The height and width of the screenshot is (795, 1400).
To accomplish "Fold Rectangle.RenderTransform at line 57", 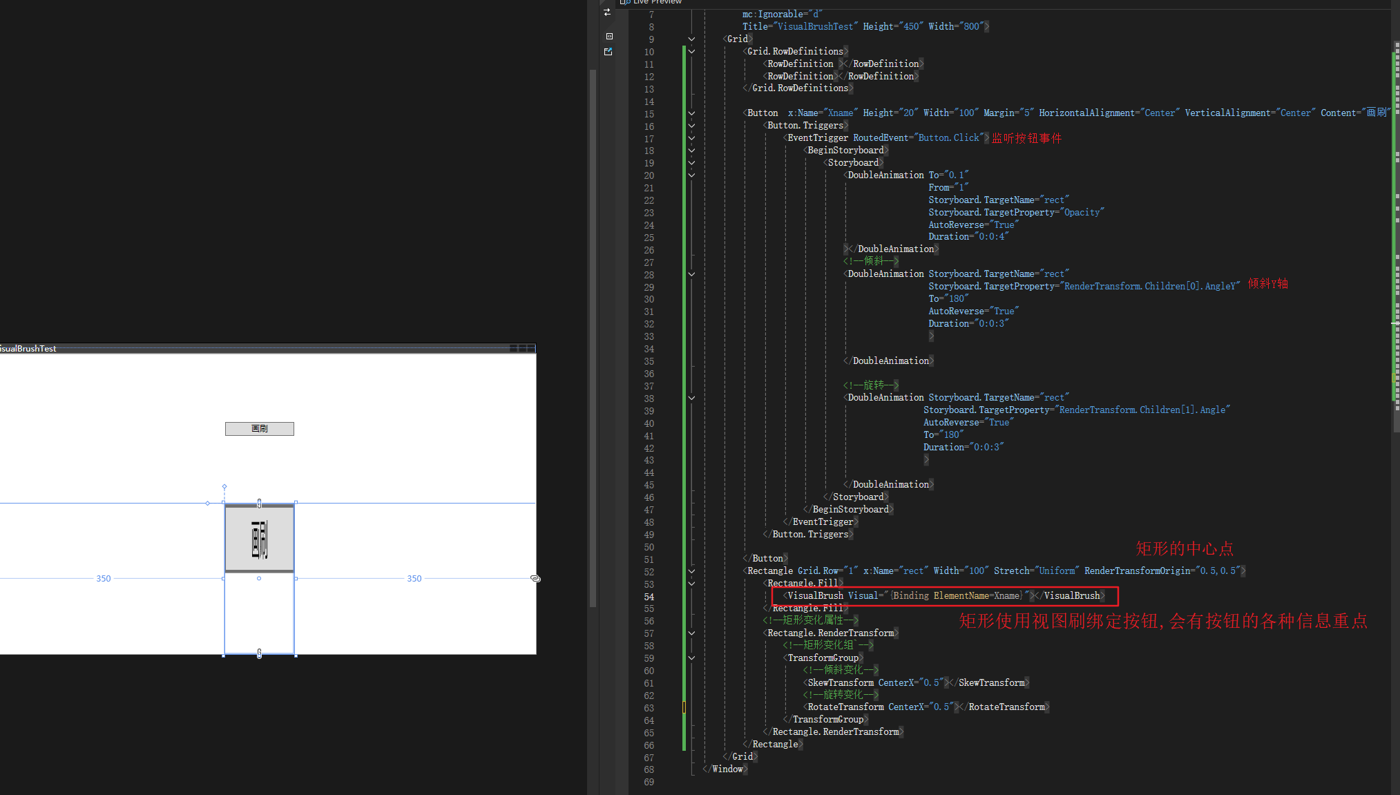I will click(691, 633).
